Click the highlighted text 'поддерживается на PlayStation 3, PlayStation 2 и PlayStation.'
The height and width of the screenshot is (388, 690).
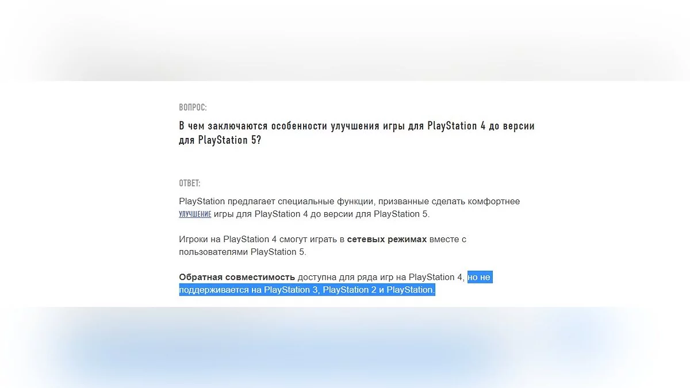click(x=307, y=290)
